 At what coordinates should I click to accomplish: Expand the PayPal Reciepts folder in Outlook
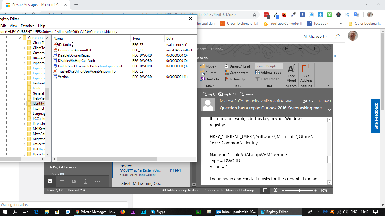pos(51,167)
